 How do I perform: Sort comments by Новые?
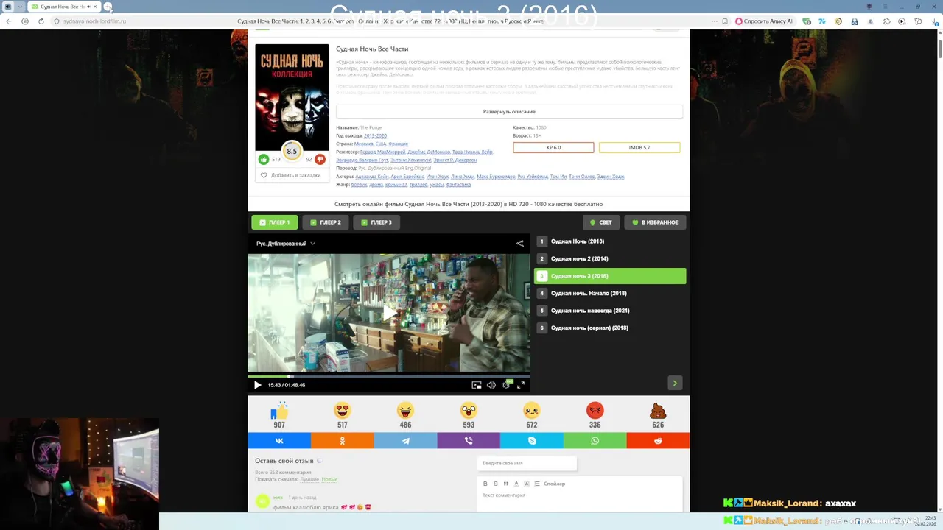pyautogui.click(x=329, y=479)
